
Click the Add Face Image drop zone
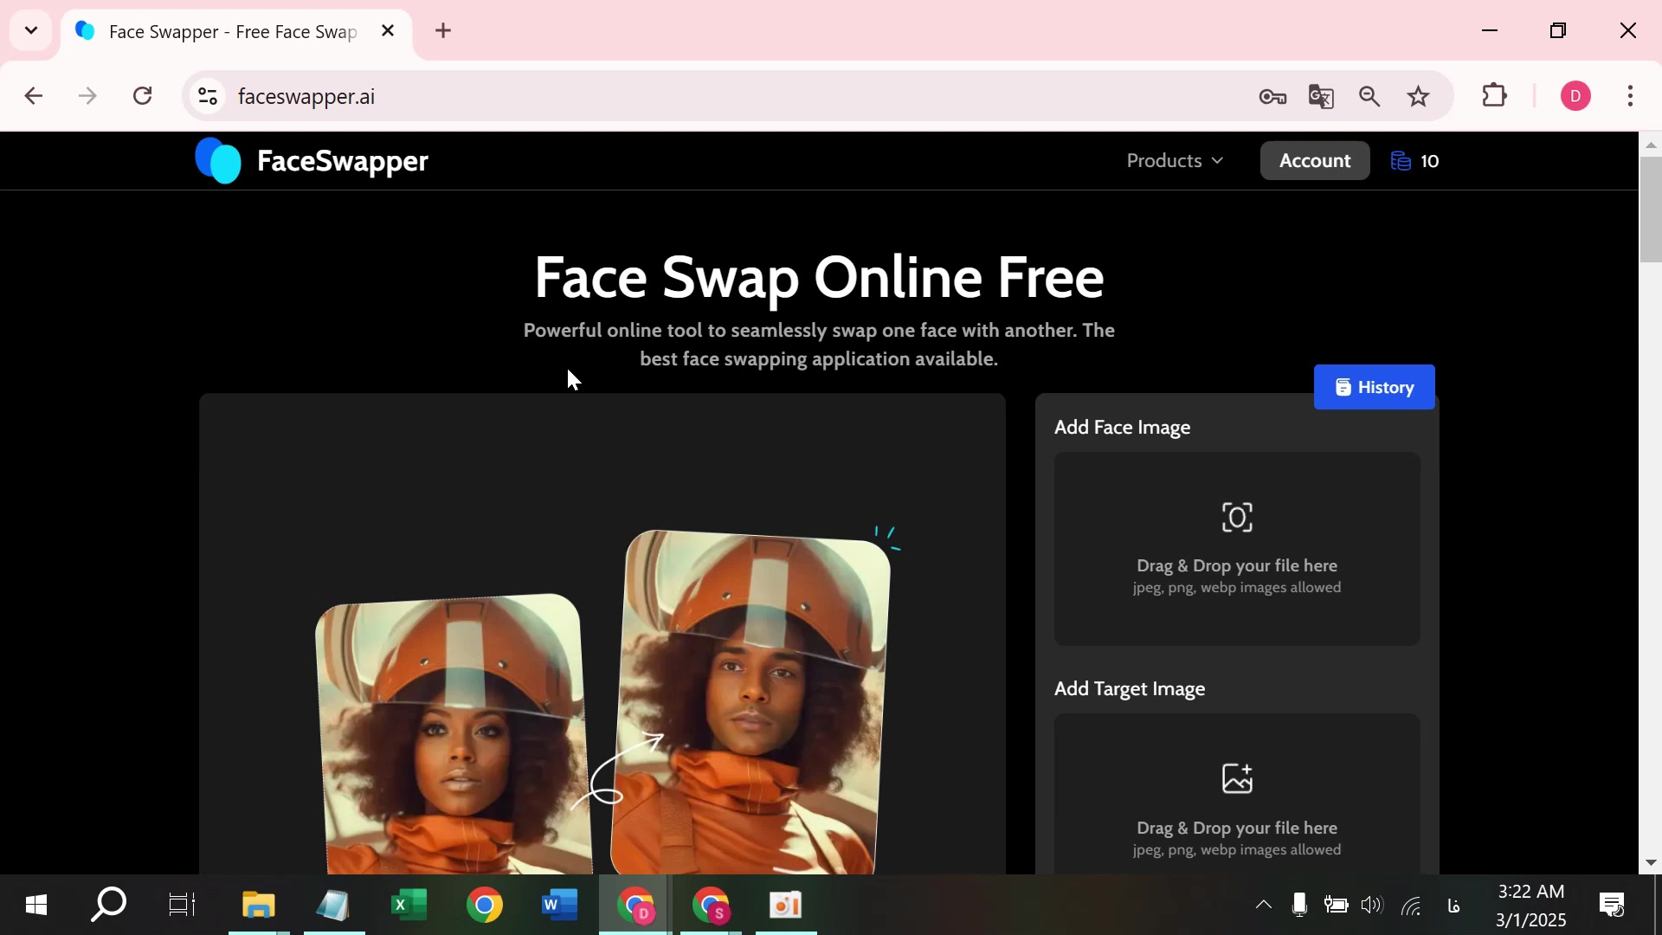click(1237, 549)
